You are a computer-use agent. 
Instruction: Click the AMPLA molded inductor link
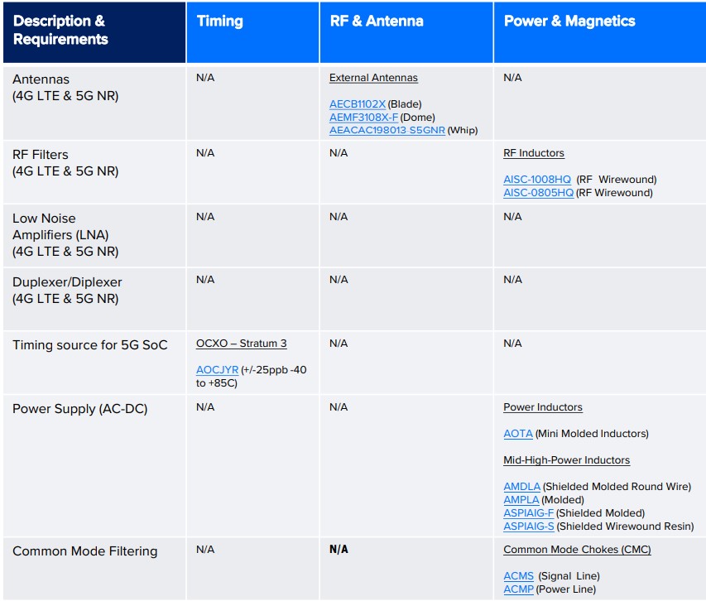[x=521, y=500]
